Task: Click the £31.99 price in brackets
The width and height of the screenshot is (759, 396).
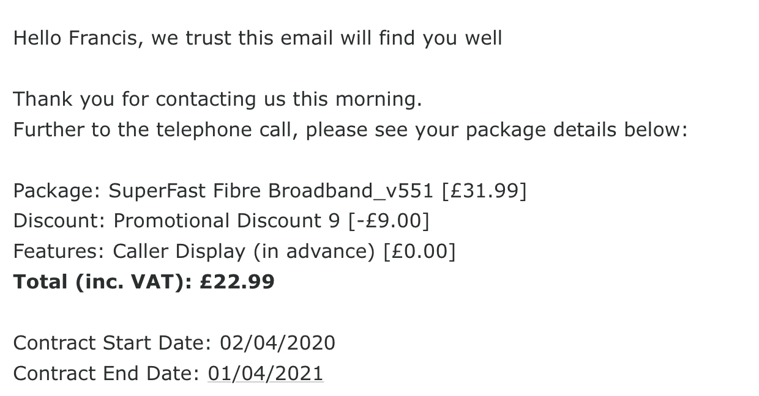Action: pos(484,191)
